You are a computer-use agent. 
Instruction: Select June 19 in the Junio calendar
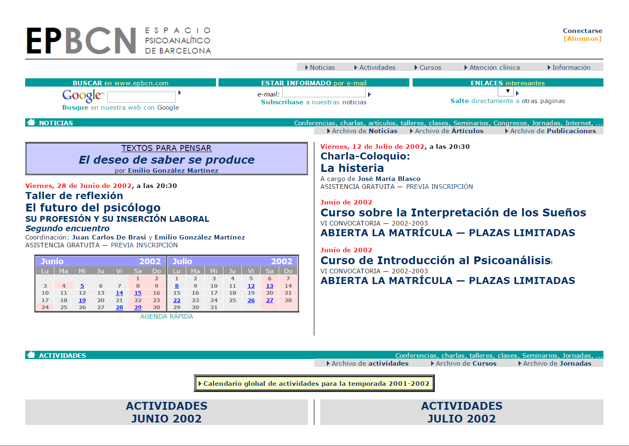[x=82, y=300]
